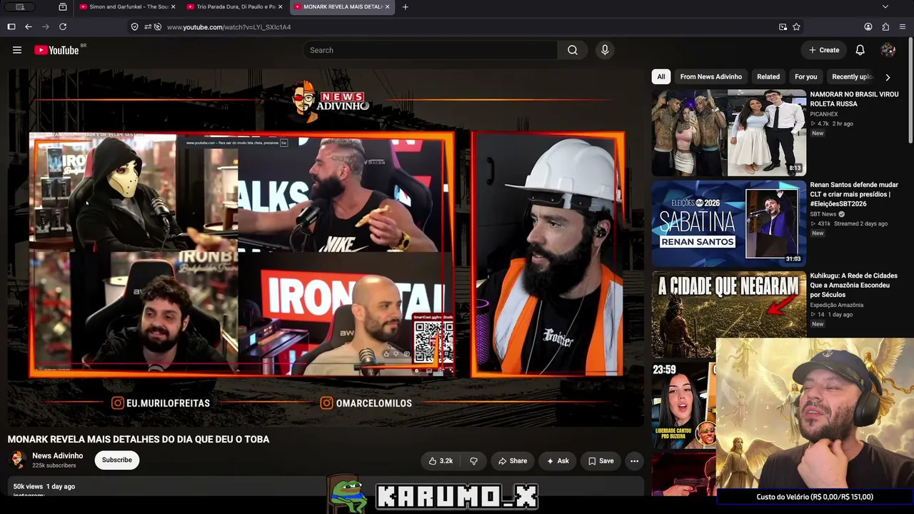Switch to Trio Parada Dura tab

point(234,7)
